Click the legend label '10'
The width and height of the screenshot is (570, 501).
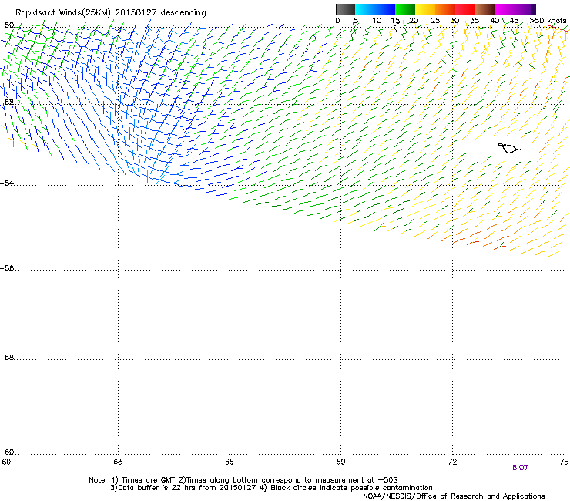click(x=377, y=21)
